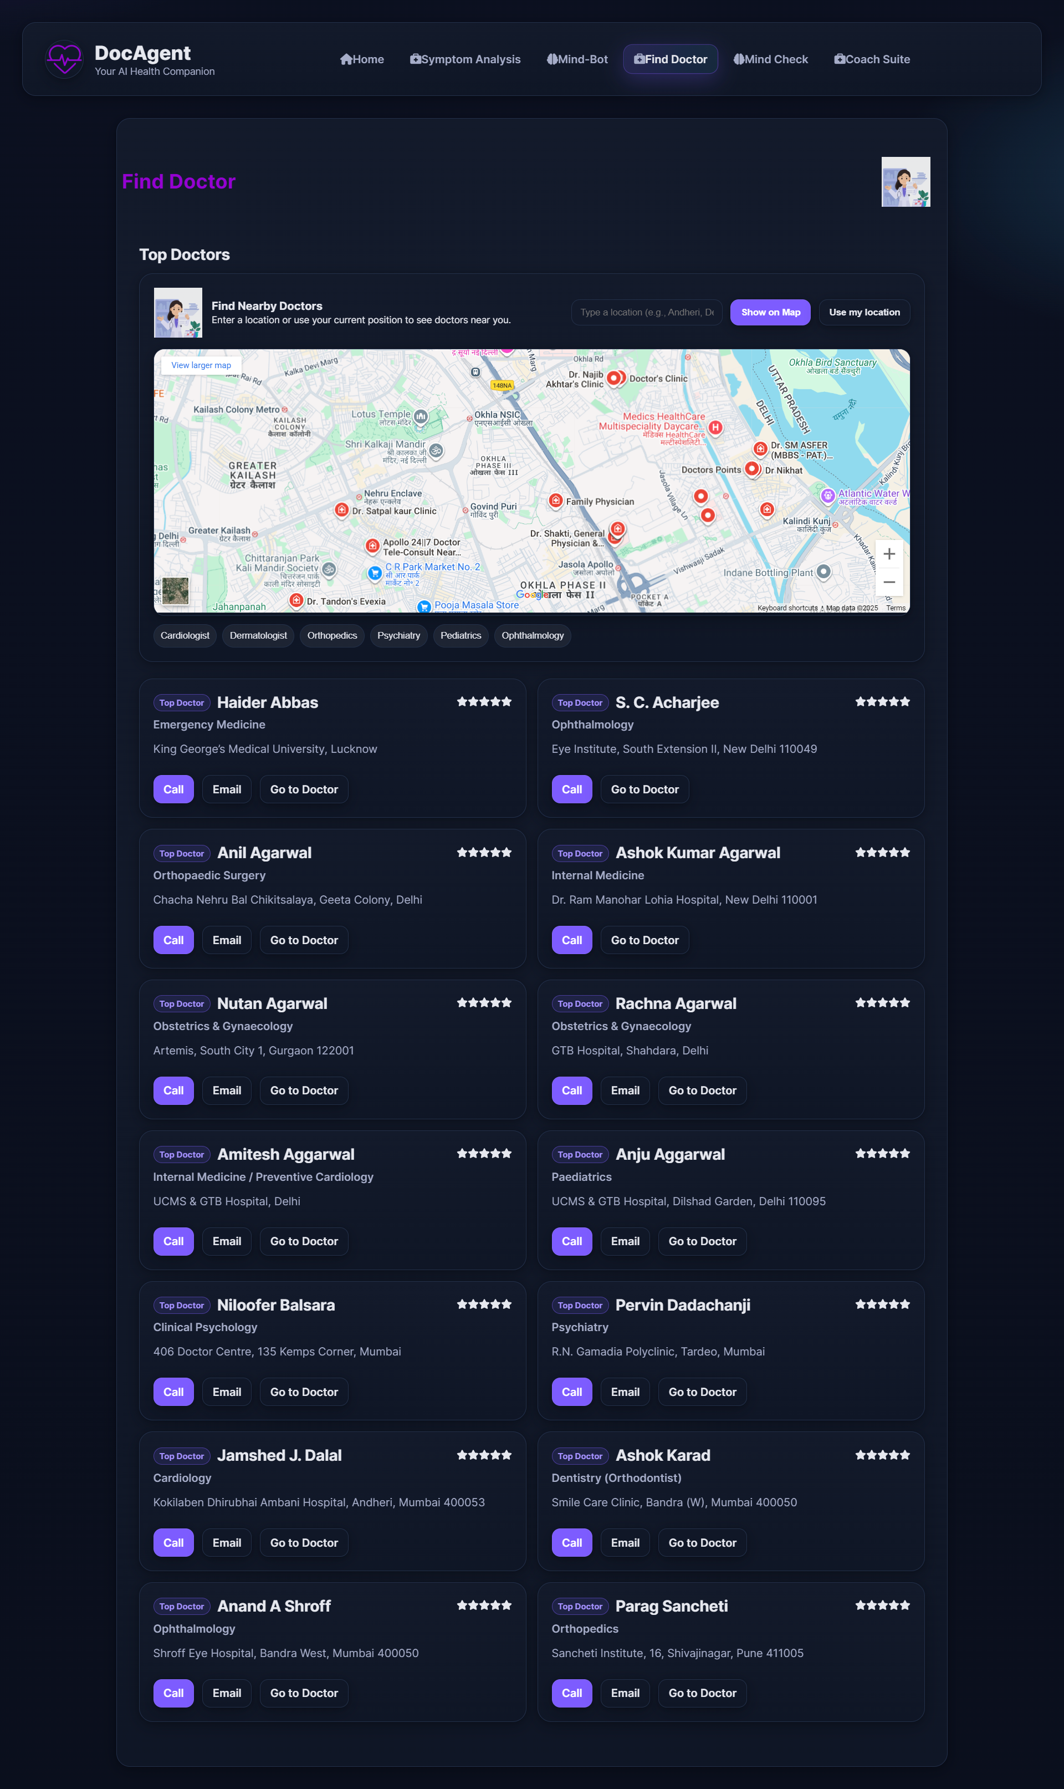Focus the location search input
This screenshot has width=1064, height=1789.
(646, 312)
